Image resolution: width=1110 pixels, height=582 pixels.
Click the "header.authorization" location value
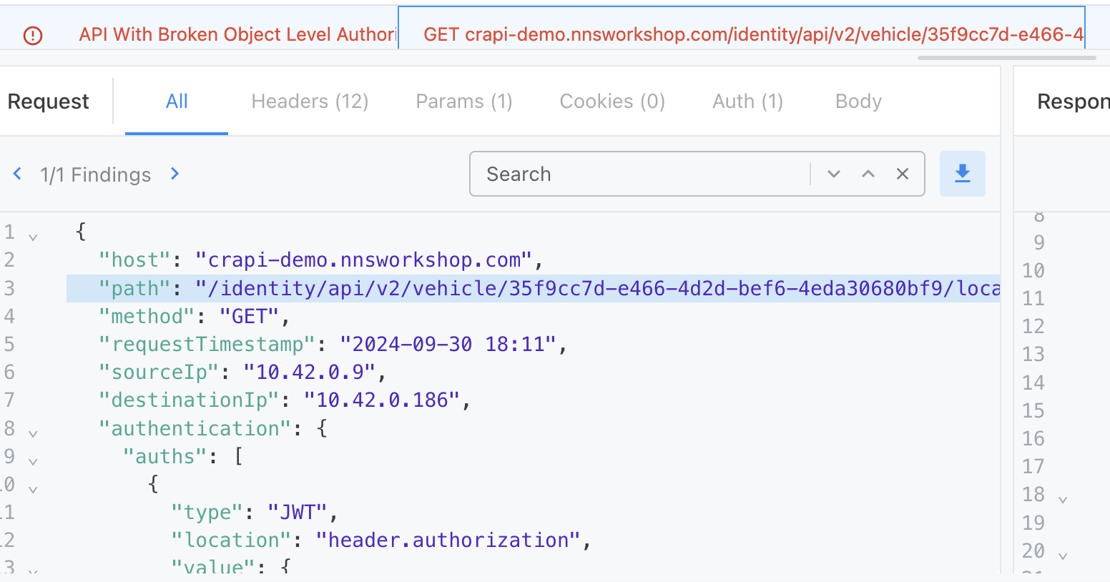[448, 540]
